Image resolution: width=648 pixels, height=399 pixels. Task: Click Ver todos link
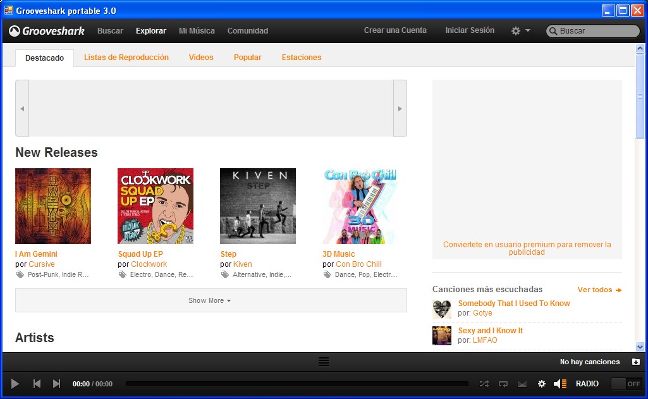click(600, 290)
